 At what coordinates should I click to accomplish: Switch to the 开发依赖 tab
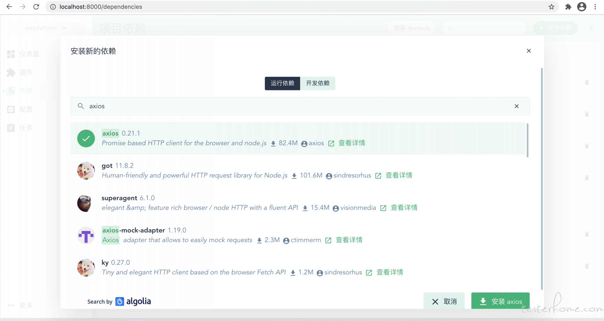(x=318, y=83)
